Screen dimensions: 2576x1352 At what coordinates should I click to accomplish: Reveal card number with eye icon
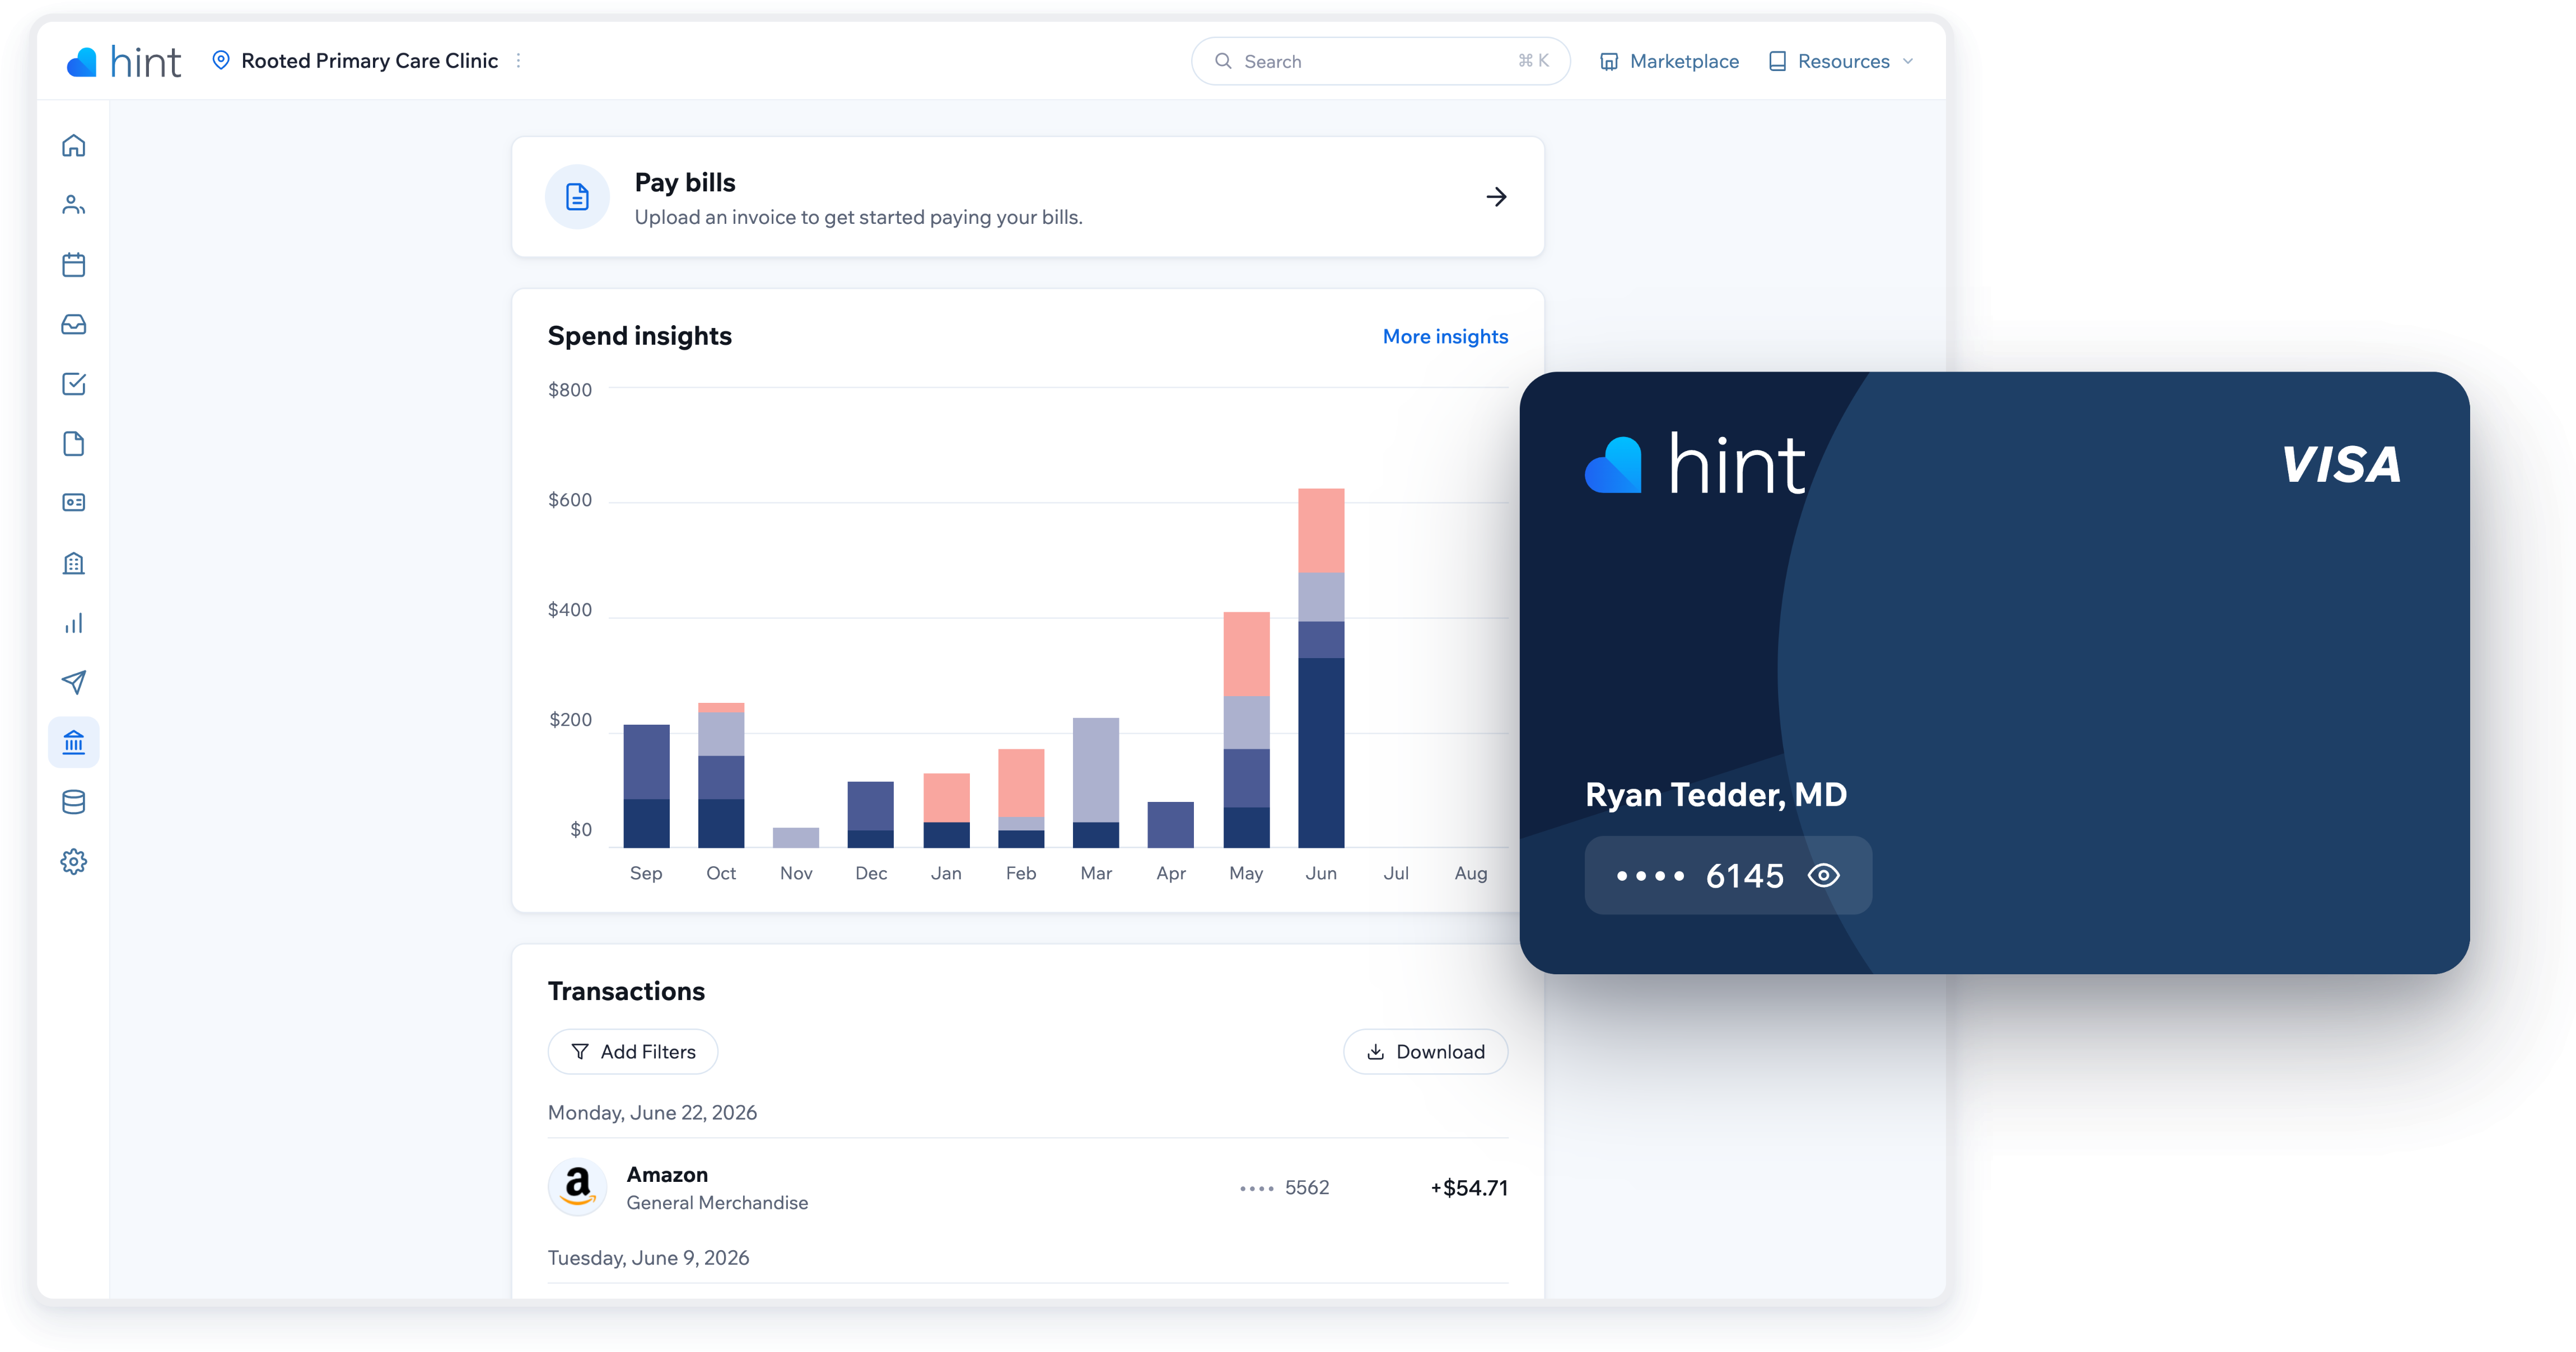(1823, 875)
